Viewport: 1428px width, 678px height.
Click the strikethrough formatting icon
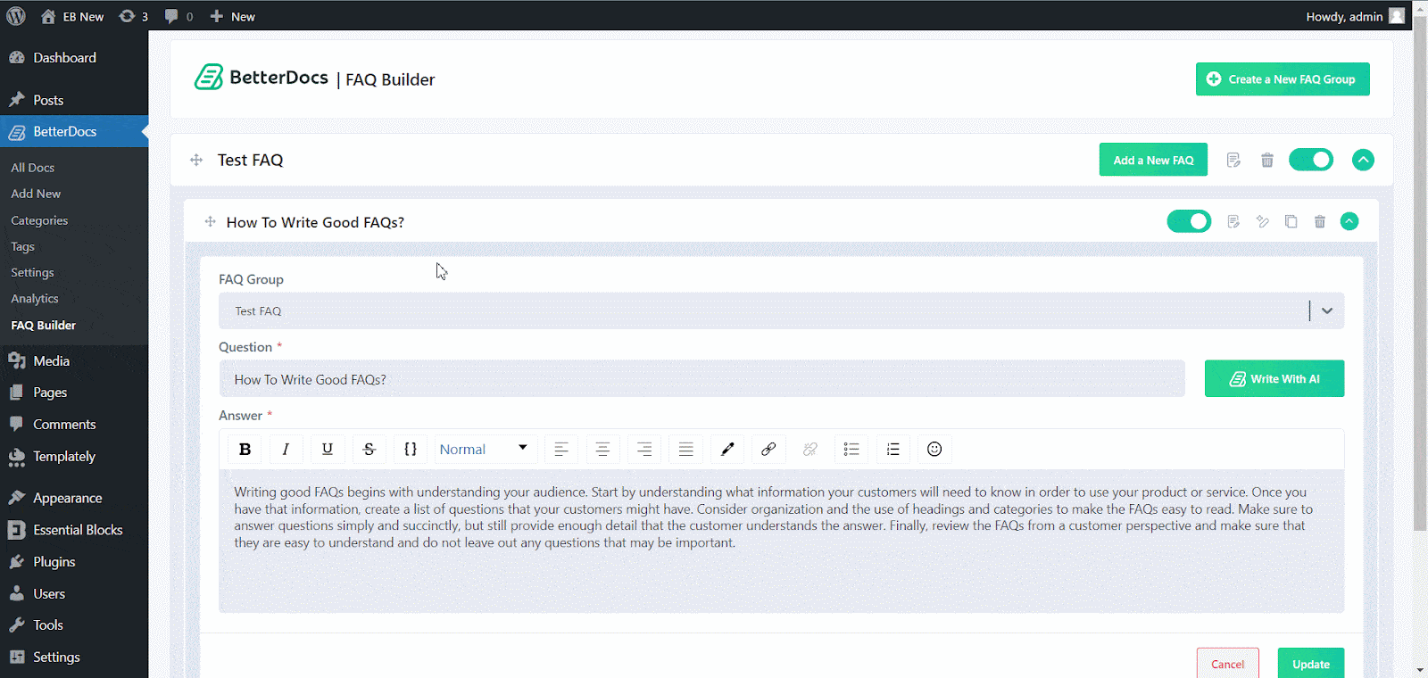[369, 449]
